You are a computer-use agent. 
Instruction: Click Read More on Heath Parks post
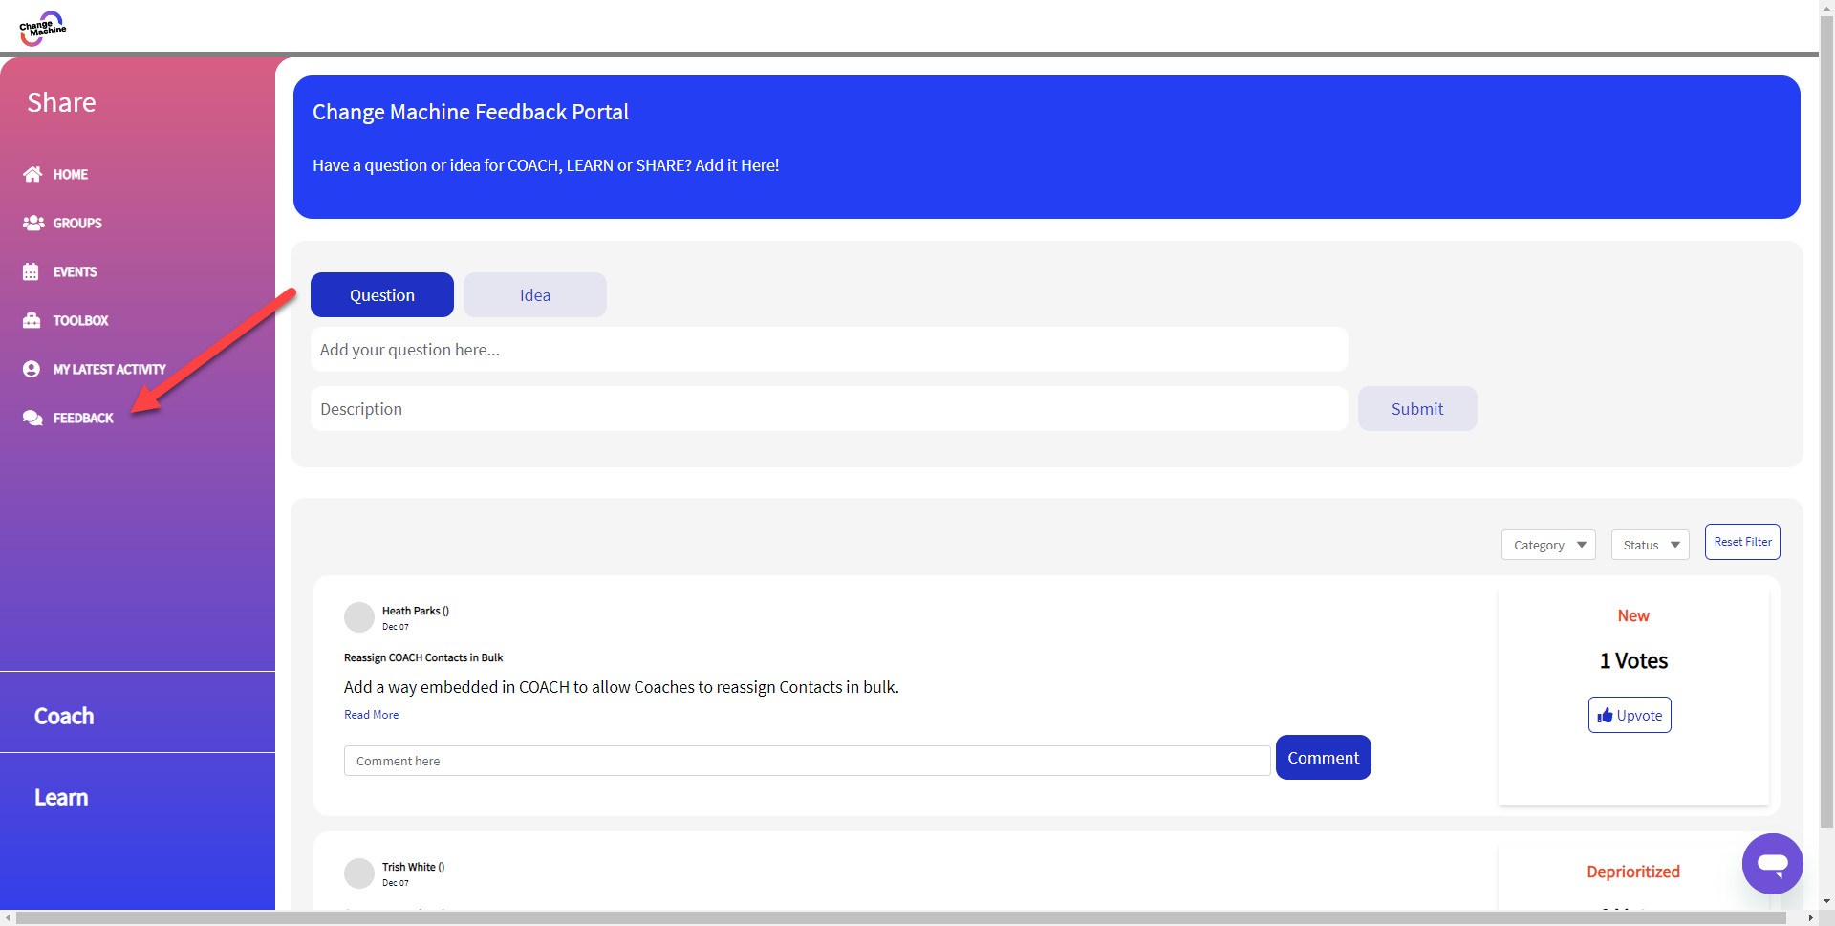tap(372, 715)
